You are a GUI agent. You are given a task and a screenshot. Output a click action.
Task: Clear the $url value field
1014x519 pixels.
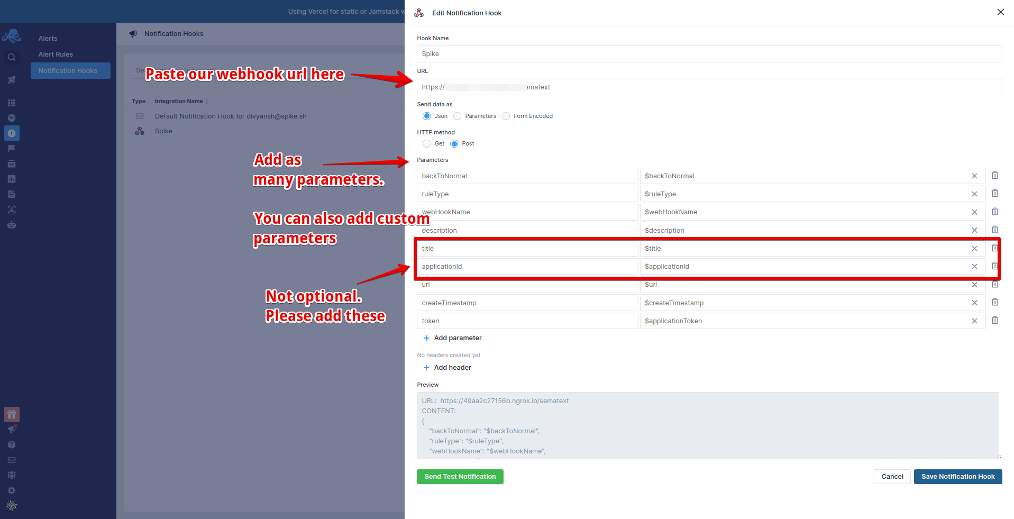[x=974, y=285]
